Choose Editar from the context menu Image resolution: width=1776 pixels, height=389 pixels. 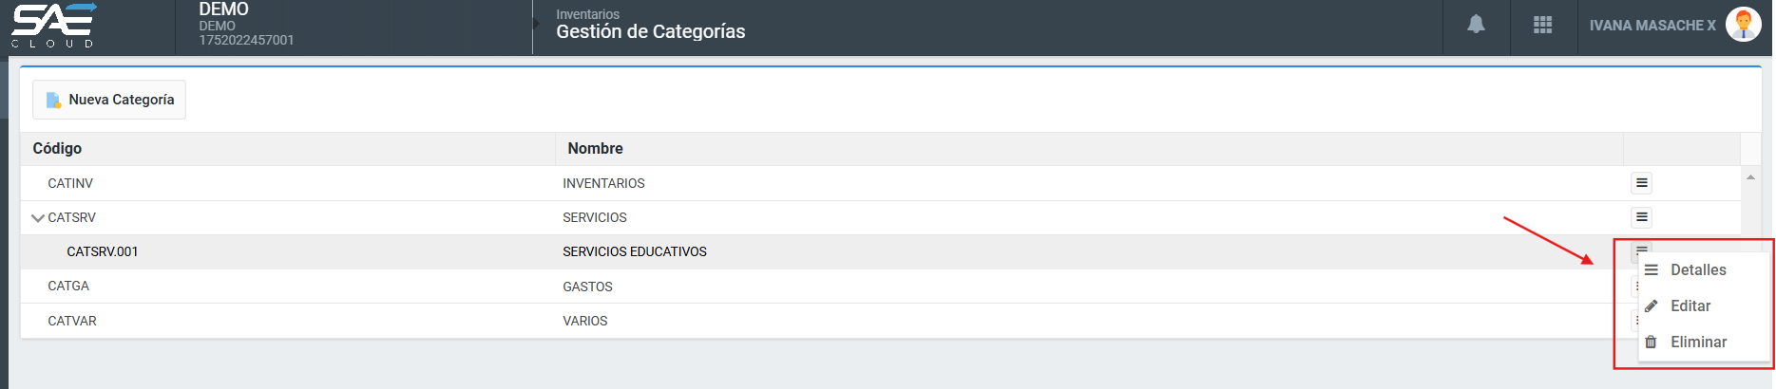coord(1690,306)
